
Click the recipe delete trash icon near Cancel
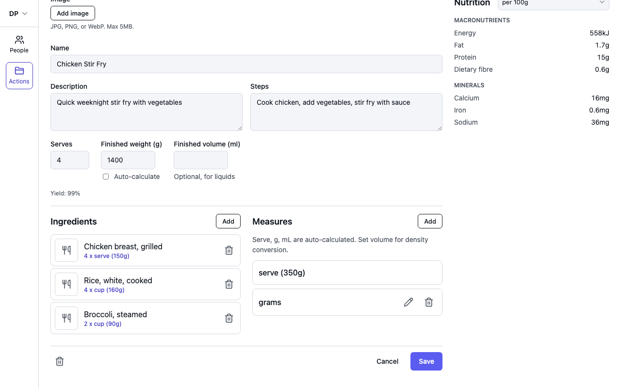point(60,361)
